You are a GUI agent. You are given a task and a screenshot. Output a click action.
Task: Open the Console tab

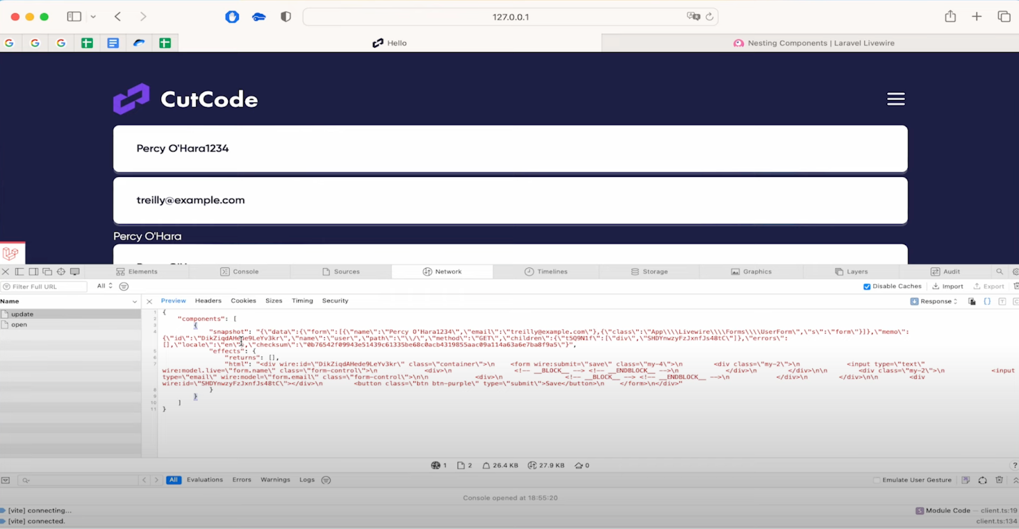239,271
